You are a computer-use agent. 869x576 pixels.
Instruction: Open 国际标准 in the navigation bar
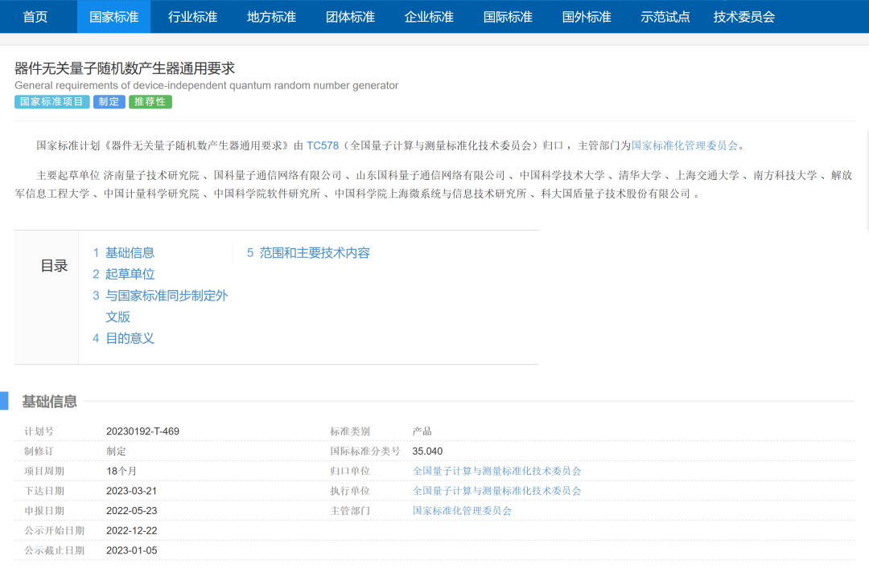click(x=508, y=17)
